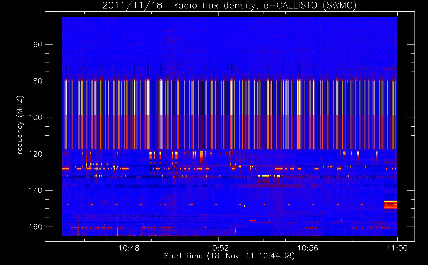Select the 60 MHz frequency tick label
This screenshot has width=428, height=265.
[38, 45]
